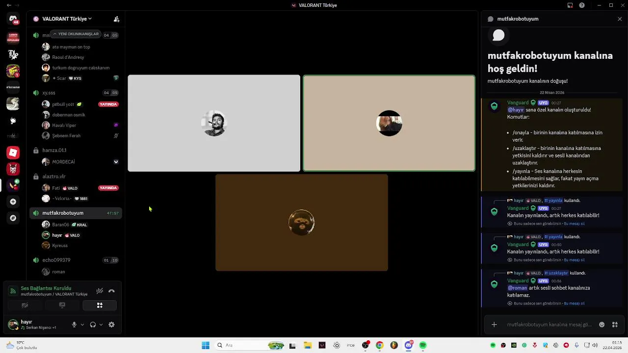This screenshot has height=353, width=628.
Task: Open Windows Start menu
Action: pyautogui.click(x=206, y=345)
